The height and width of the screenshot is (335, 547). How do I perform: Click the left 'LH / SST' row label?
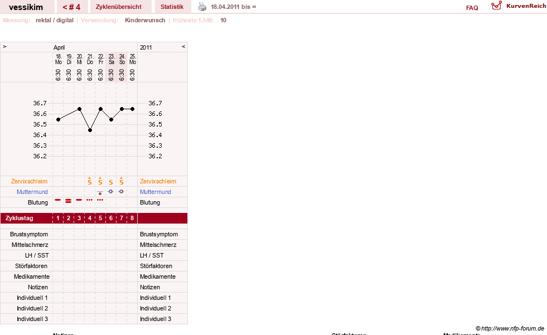pyautogui.click(x=37, y=255)
